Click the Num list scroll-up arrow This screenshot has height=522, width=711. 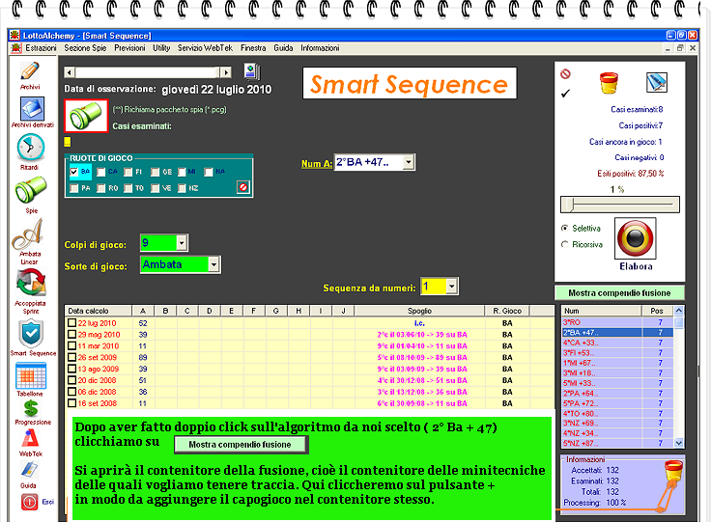679,311
